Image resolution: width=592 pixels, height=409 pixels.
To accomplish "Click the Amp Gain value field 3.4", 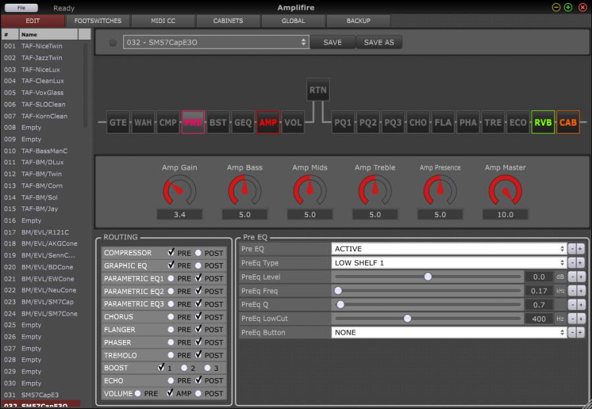I will (180, 214).
